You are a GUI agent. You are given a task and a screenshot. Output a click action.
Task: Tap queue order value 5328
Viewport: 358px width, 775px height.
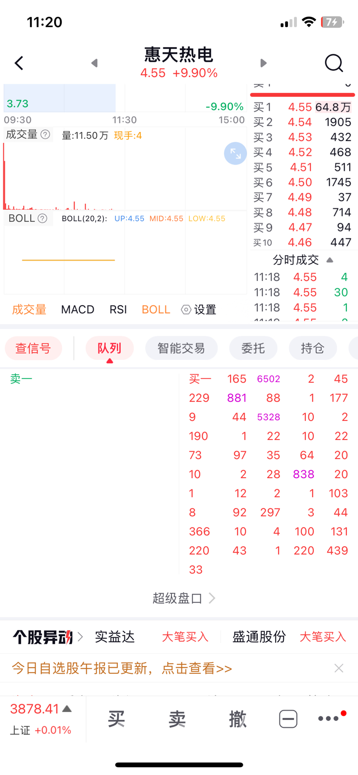pos(268,417)
